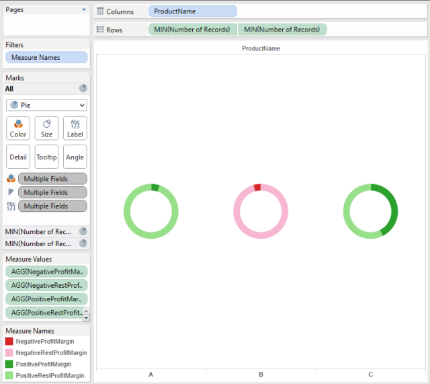Expand the first MIN(Number of Rec... marks section
The width and height of the screenshot is (430, 384).
click(x=46, y=231)
